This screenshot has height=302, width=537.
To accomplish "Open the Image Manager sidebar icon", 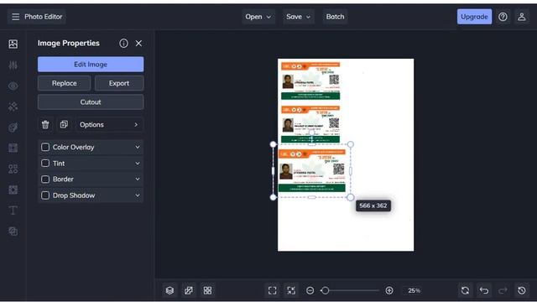I will pos(13,44).
